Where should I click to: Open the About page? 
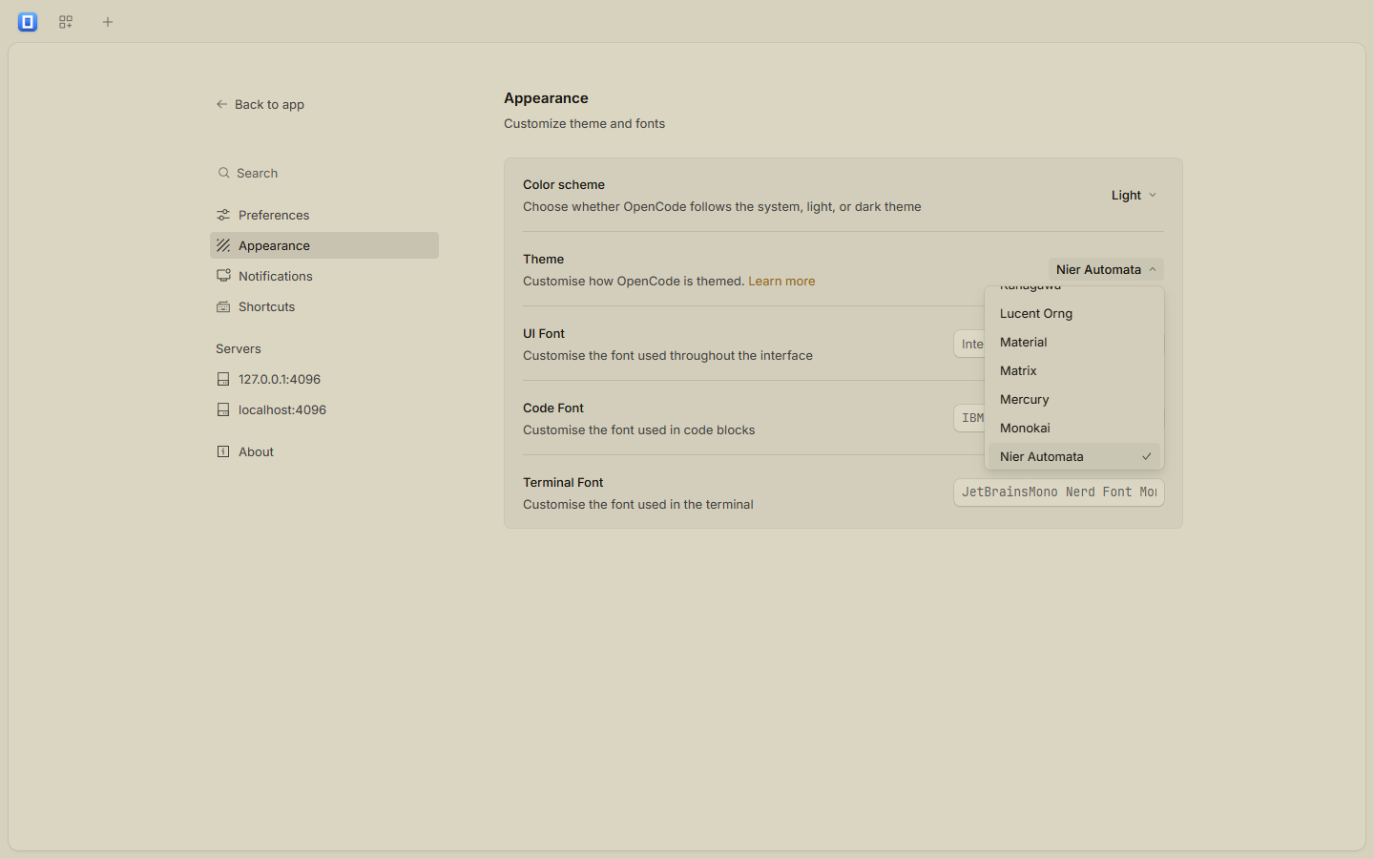pyautogui.click(x=324, y=451)
